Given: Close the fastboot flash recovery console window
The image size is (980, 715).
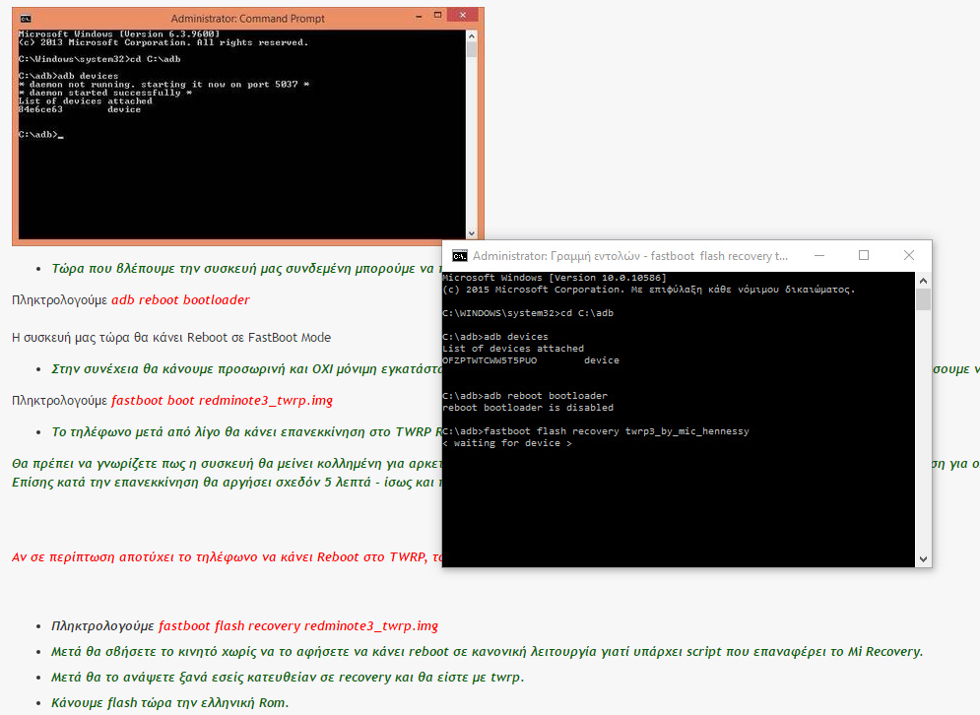Looking at the screenshot, I should coord(908,255).
